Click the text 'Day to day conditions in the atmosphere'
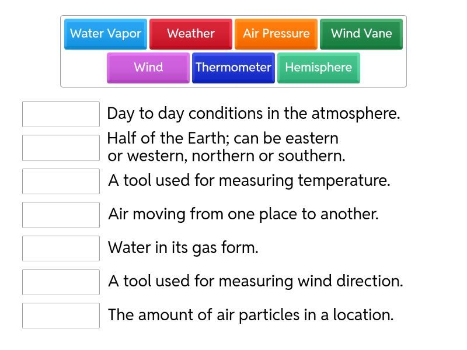 [x=253, y=114]
